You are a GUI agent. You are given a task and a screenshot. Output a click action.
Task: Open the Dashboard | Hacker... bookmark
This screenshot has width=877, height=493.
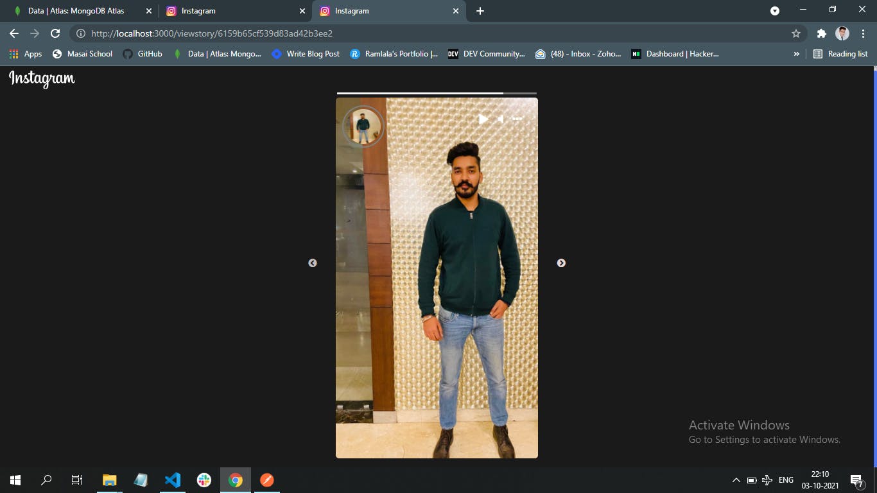pyautogui.click(x=675, y=54)
